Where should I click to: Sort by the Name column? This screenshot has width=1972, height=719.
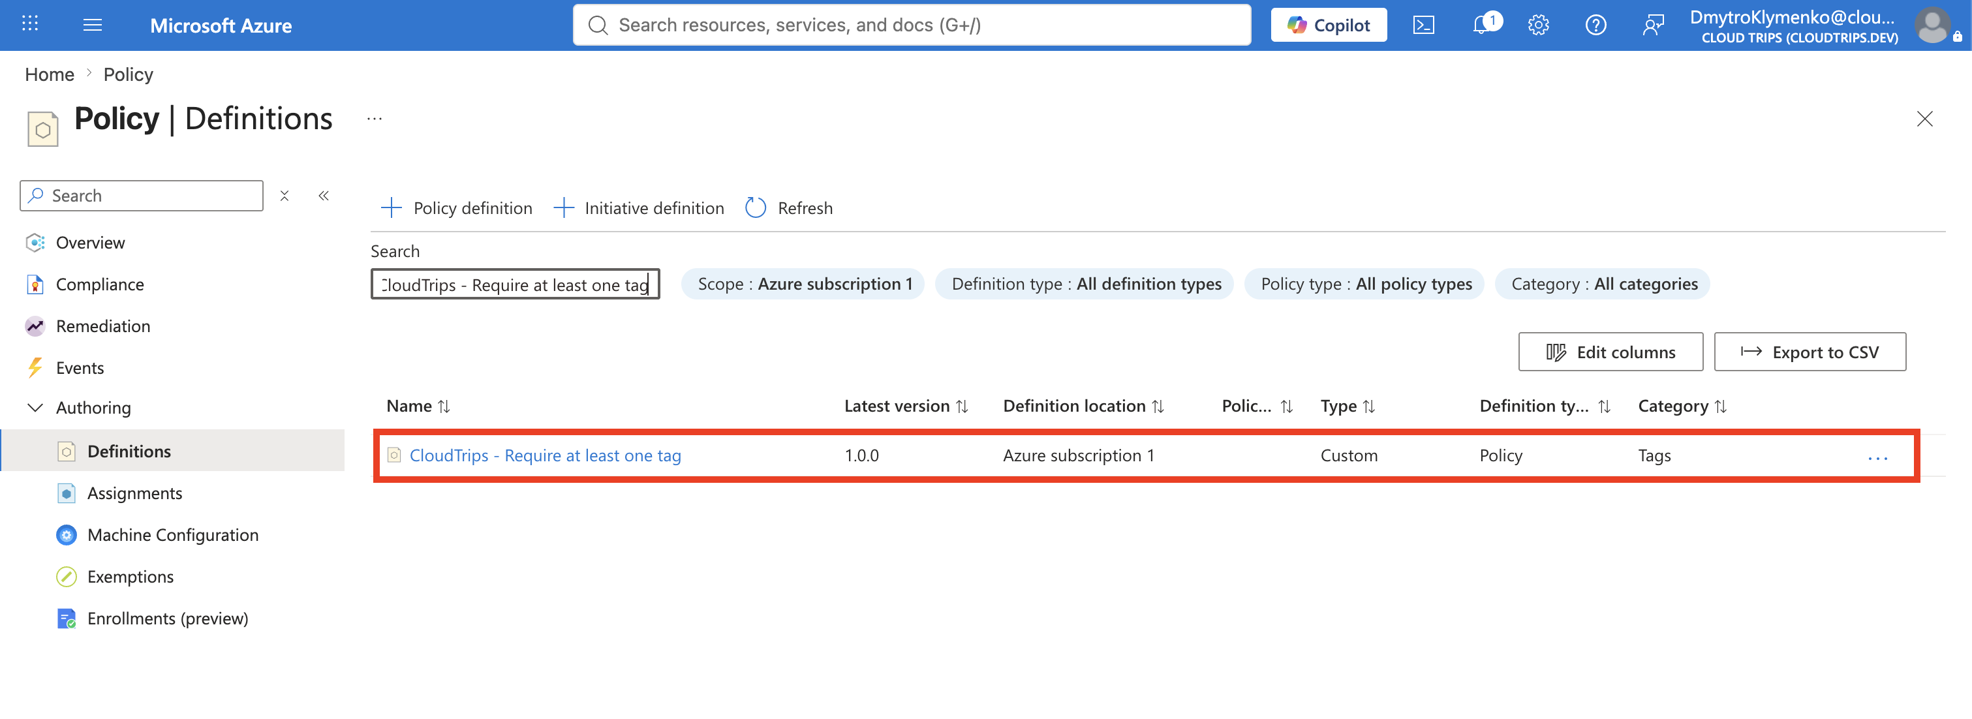coord(418,406)
